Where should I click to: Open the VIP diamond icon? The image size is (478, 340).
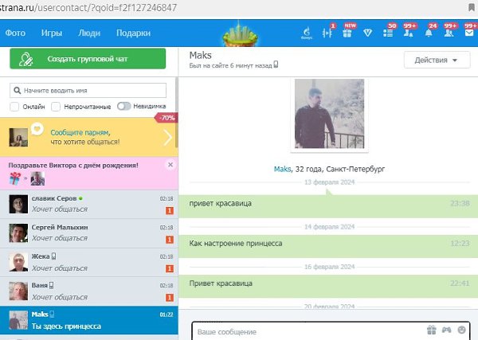click(368, 33)
